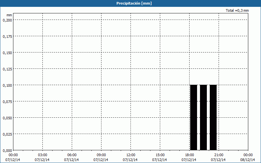Select the "Total =0,3 mm" summary label
Screen dimensions: 261x163
click(x=237, y=10)
